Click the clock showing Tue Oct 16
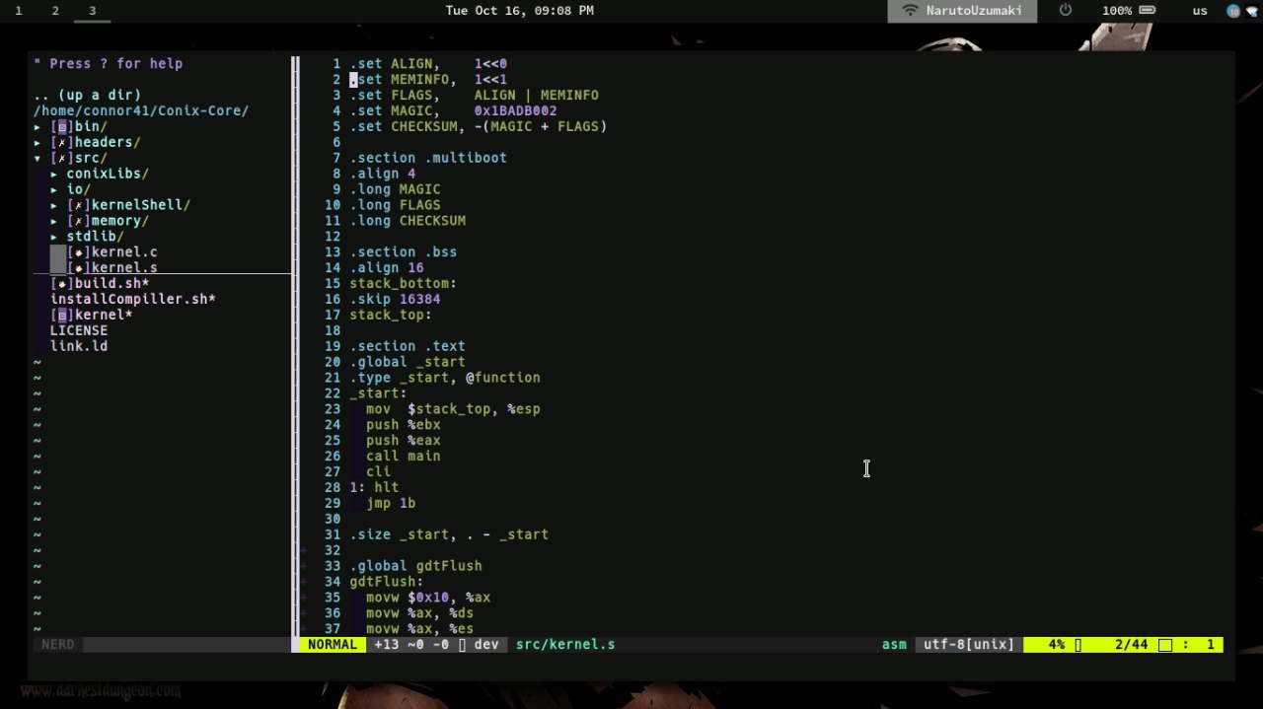Viewport: 1263px width, 709px height. tap(520, 11)
